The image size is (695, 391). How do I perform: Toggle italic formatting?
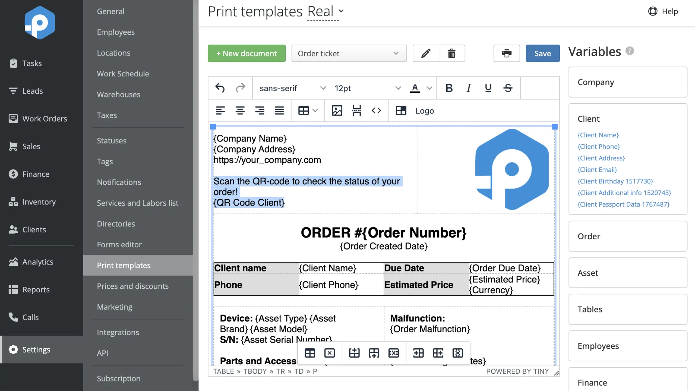(469, 88)
